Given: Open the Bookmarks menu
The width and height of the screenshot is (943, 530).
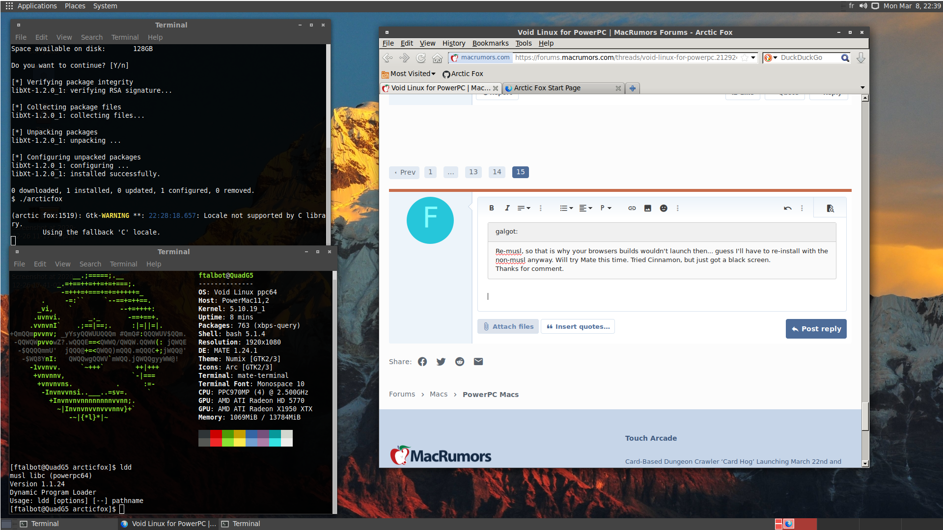Looking at the screenshot, I should point(490,43).
